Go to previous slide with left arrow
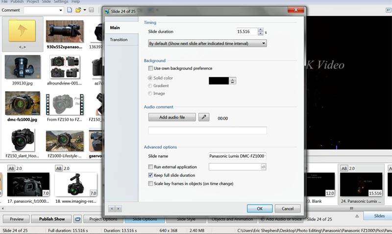This screenshot has height=234, width=392. point(112,209)
